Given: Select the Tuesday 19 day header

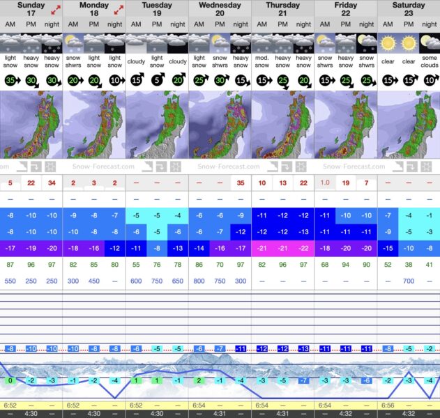Looking at the screenshot, I should [x=157, y=9].
